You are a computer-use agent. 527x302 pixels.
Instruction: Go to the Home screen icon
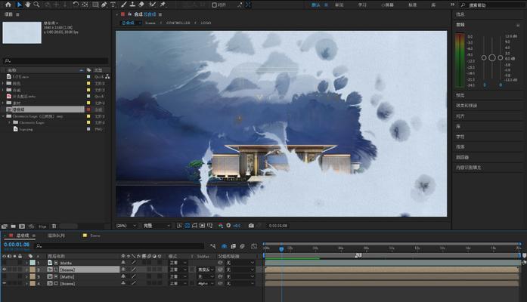pos(8,5)
